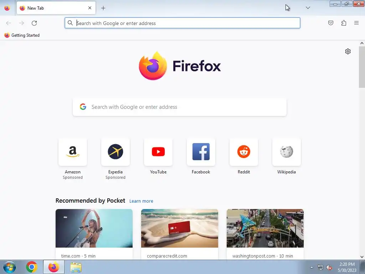Image resolution: width=365 pixels, height=274 pixels.
Task: Expand the list all tabs chevron
Action: click(308, 8)
